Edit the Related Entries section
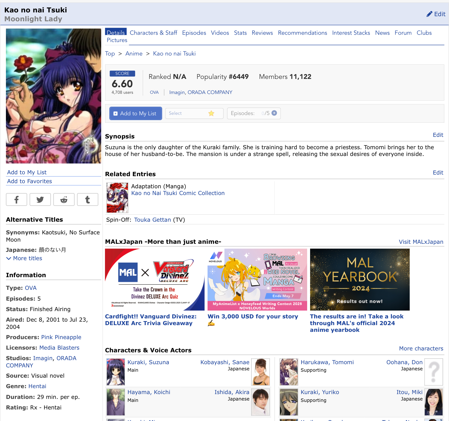Viewport: 449px width, 421px height. 438,173
